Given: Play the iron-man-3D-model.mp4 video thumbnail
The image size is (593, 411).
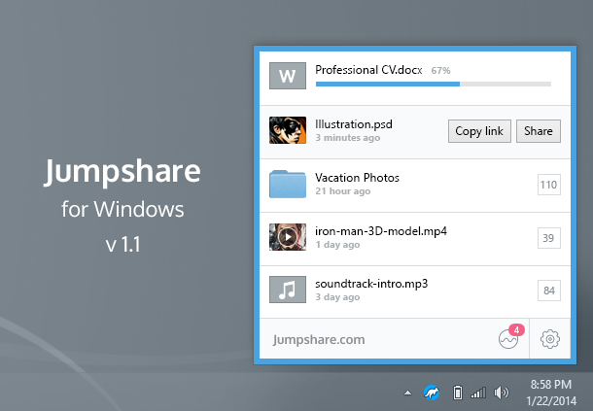Looking at the screenshot, I should [x=288, y=237].
